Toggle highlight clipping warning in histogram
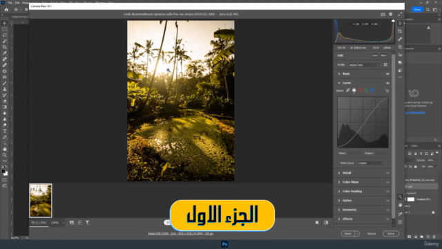 (x=393, y=21)
